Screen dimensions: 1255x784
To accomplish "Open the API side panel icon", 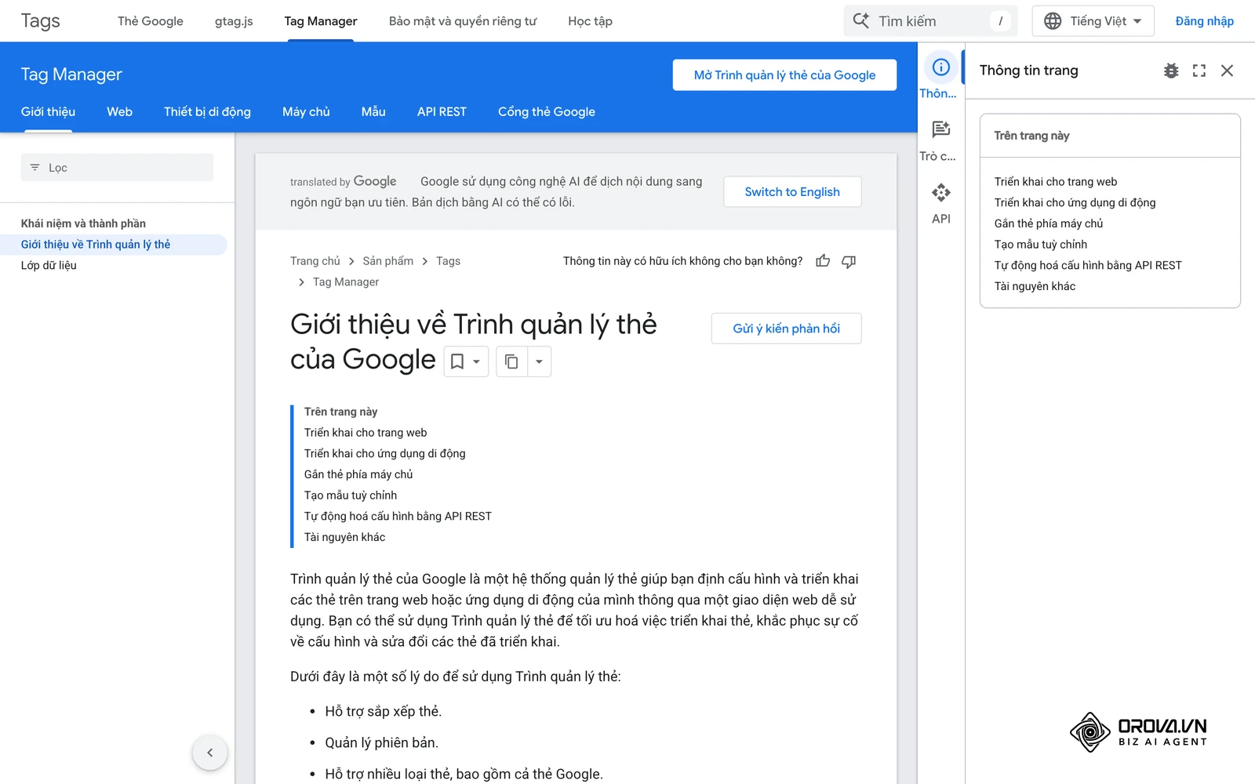I will [940, 192].
